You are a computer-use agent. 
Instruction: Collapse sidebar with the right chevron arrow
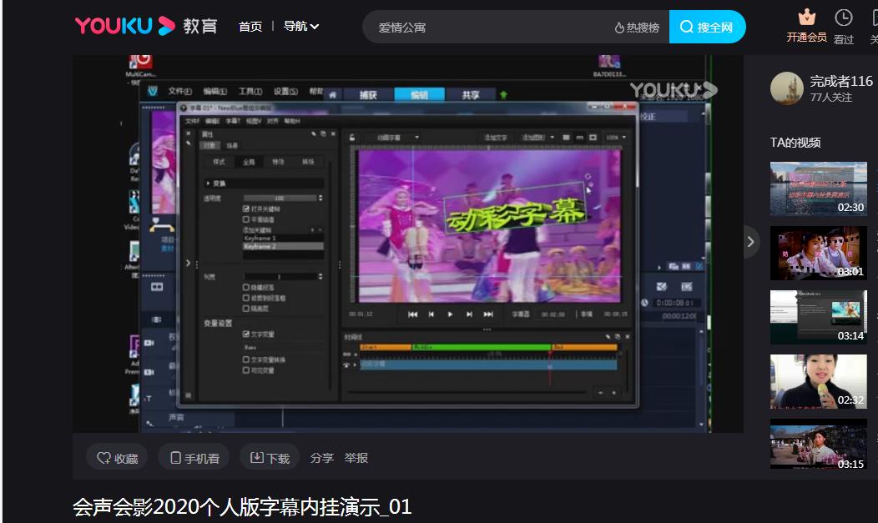point(751,242)
